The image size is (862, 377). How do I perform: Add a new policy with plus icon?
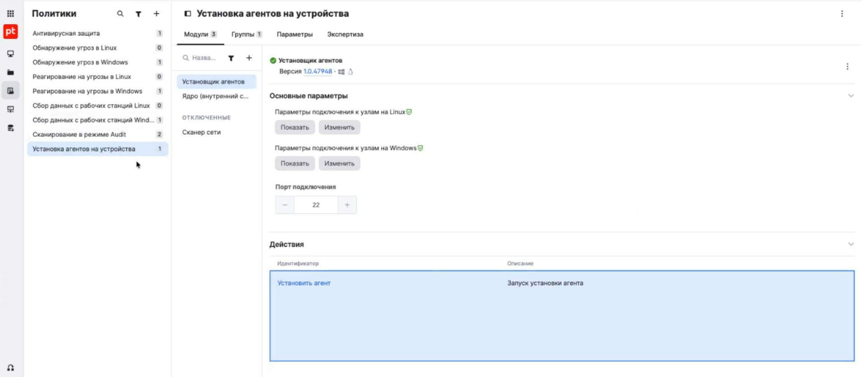point(157,14)
